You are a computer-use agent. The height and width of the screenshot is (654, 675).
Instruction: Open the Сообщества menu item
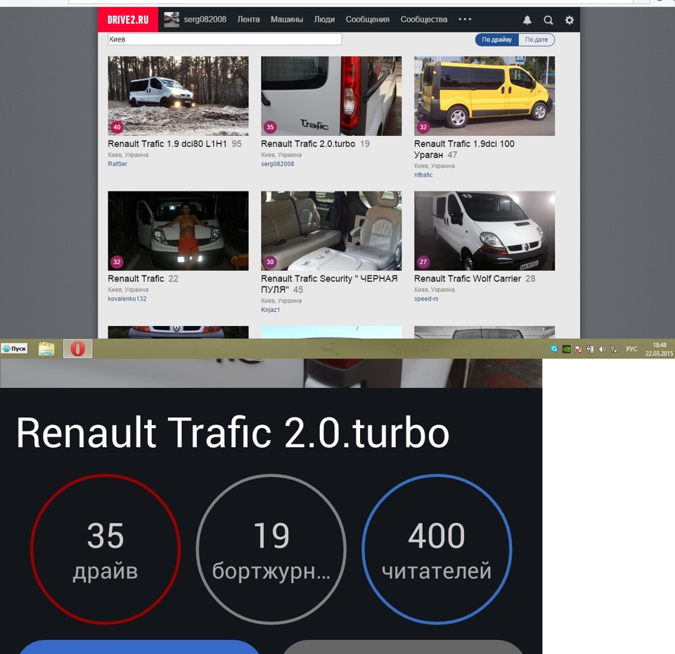[423, 20]
